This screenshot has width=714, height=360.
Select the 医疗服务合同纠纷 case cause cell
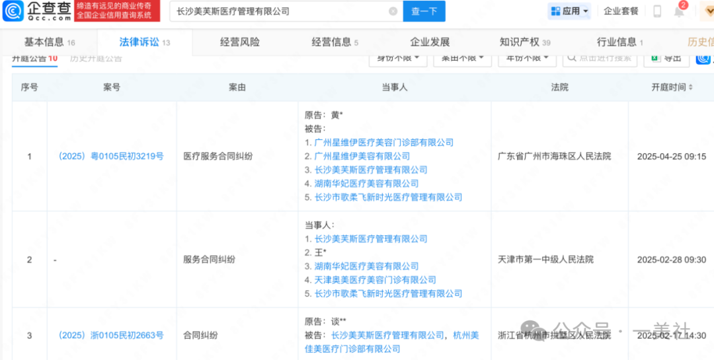coord(218,156)
